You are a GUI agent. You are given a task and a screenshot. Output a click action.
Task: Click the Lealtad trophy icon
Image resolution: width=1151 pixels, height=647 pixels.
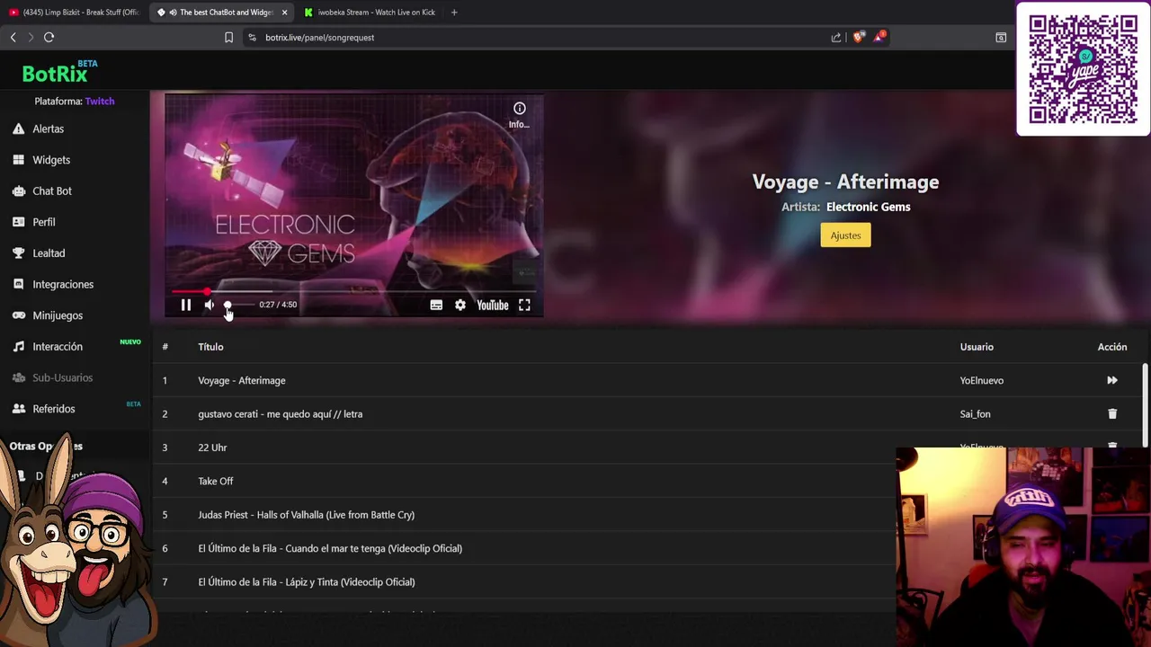coord(18,253)
